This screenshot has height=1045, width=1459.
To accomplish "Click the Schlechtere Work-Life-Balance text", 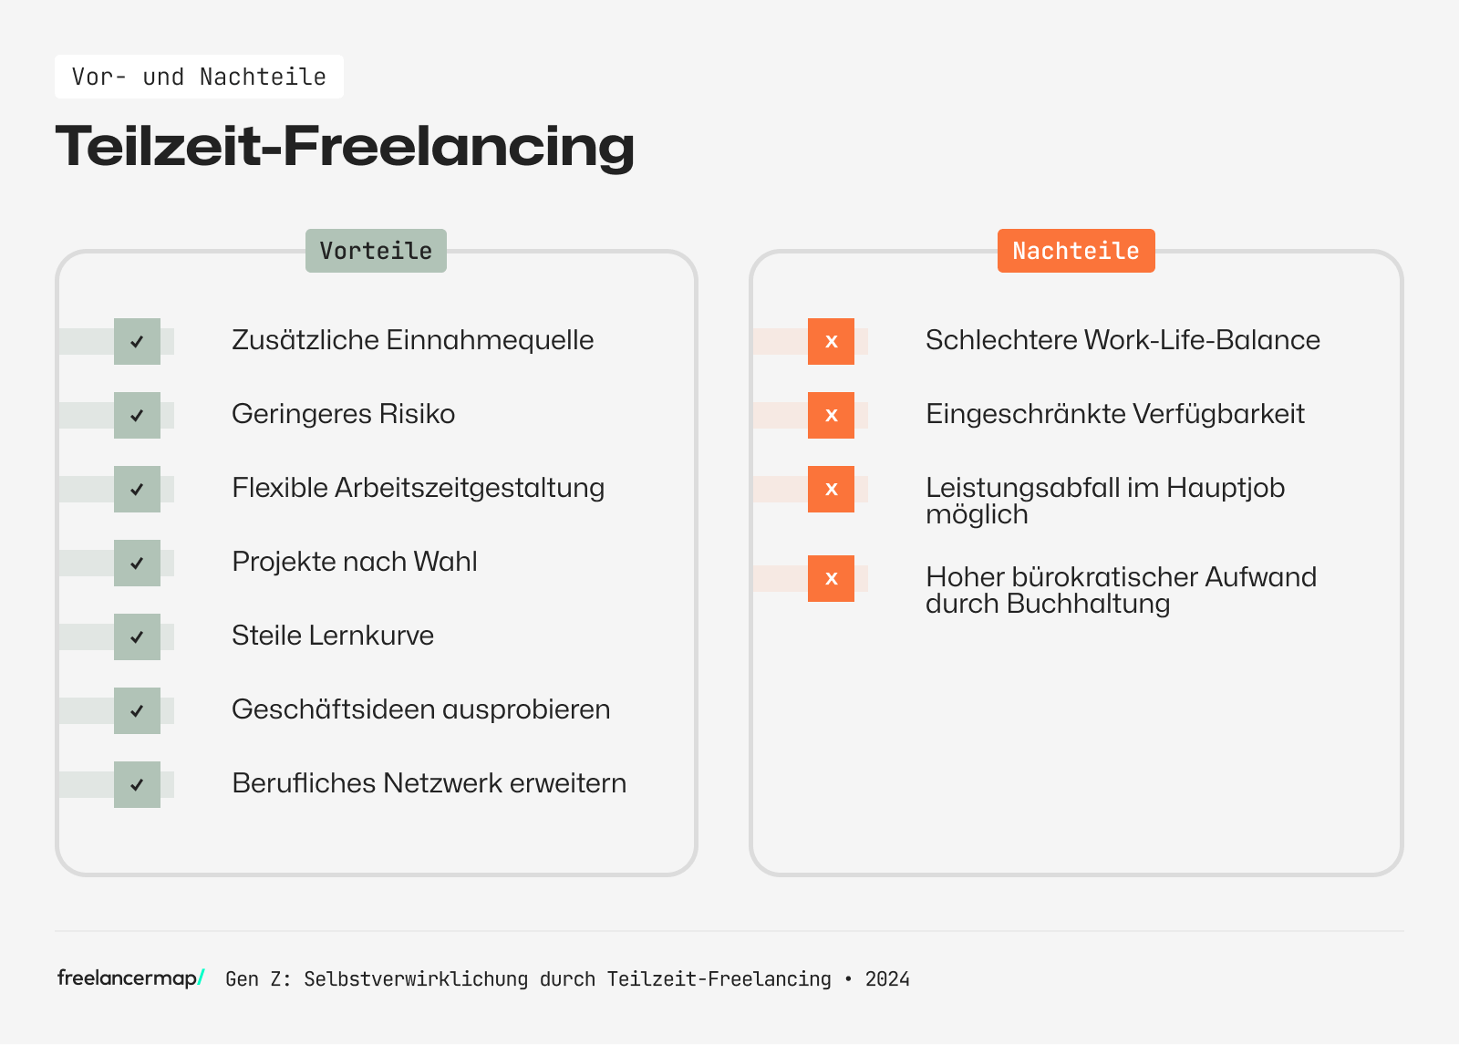I will pos(1123,340).
